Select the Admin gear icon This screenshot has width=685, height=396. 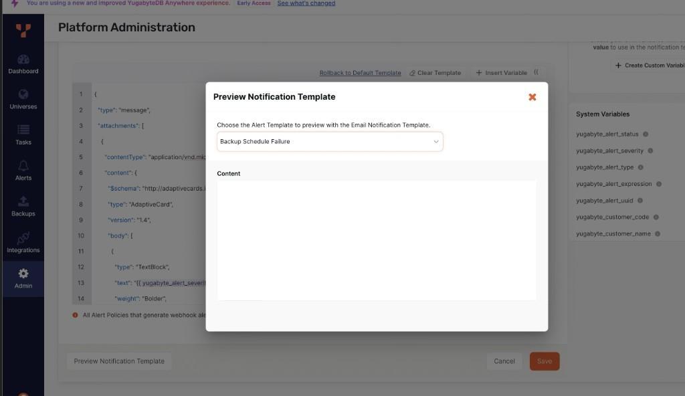tap(23, 274)
